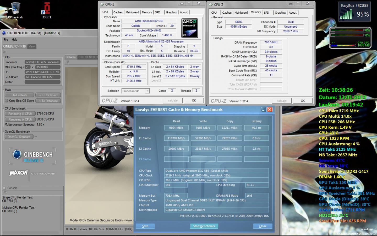Click the OS field WINDOWS 64 BIT

point(43,72)
